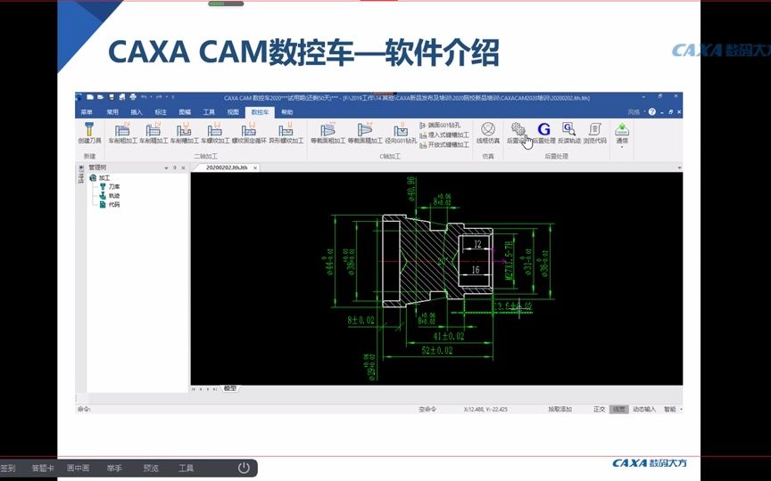Switch to the 图幅 ribbon tab
Viewport: 771px width, 481px height.
tap(185, 112)
